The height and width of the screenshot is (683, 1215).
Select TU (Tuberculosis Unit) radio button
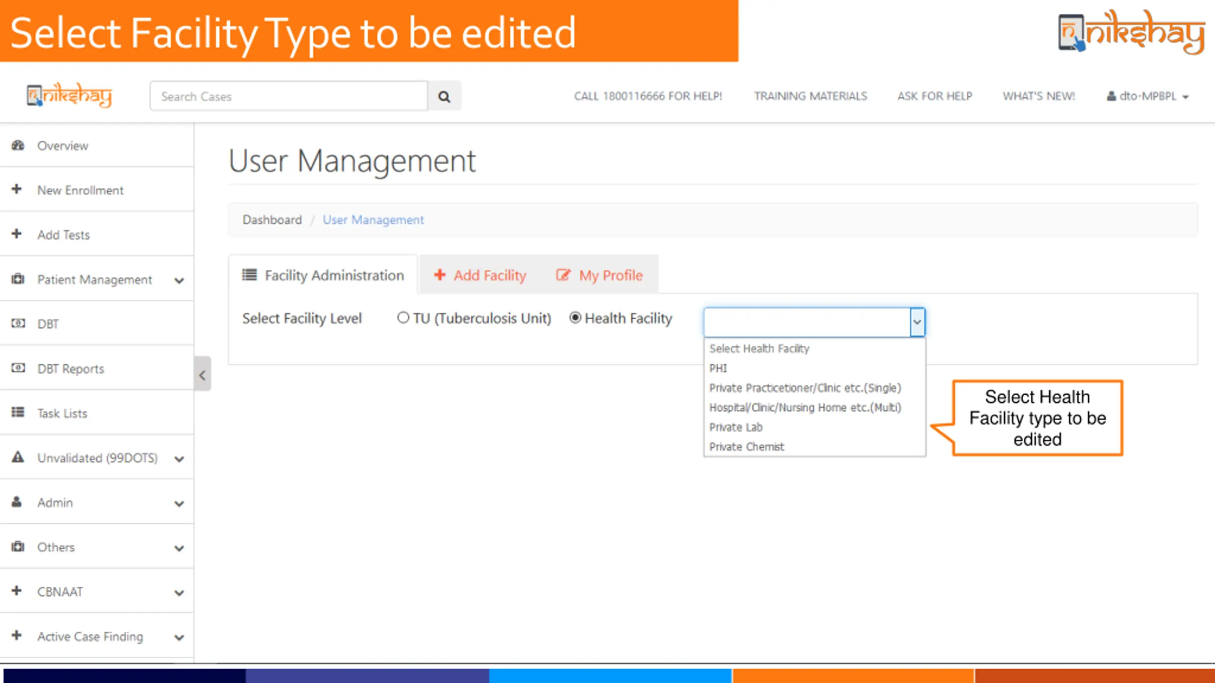pyautogui.click(x=403, y=317)
